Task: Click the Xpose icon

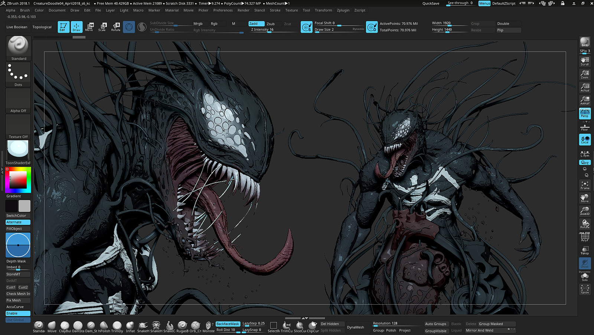Action: 585,289
